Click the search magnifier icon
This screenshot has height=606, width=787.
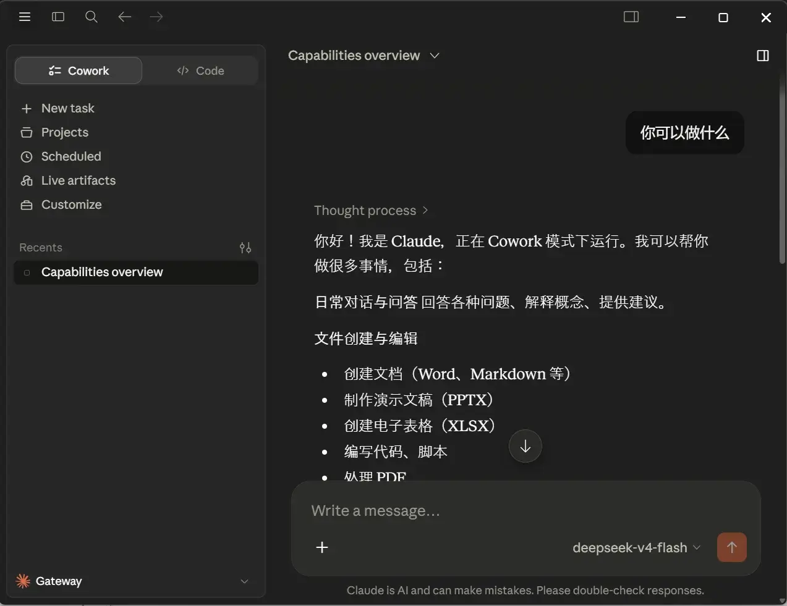tap(91, 17)
